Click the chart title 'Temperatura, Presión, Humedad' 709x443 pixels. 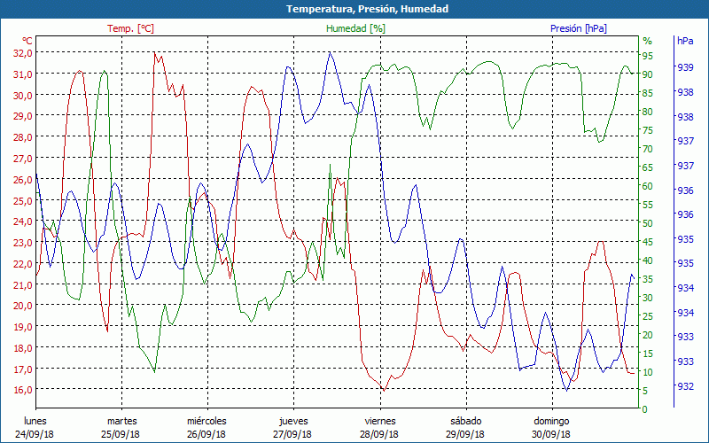[367, 9]
